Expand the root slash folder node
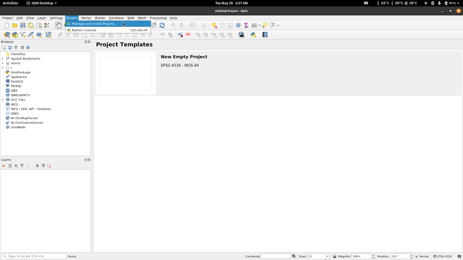 pyautogui.click(x=3, y=68)
